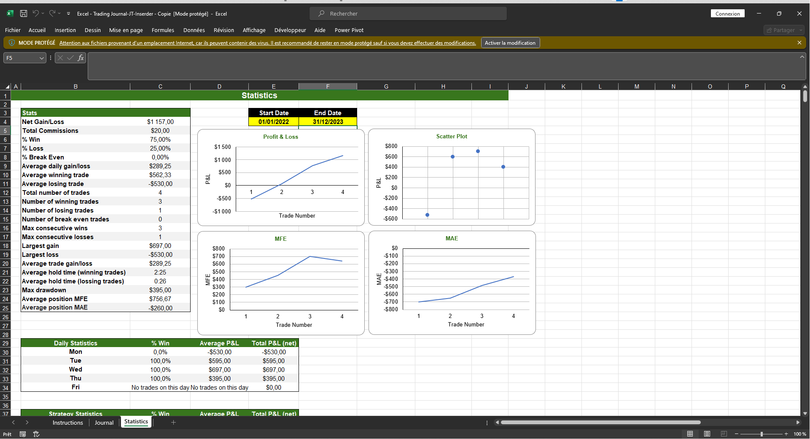Open the Fichier menu
The image size is (810, 439).
13,30
